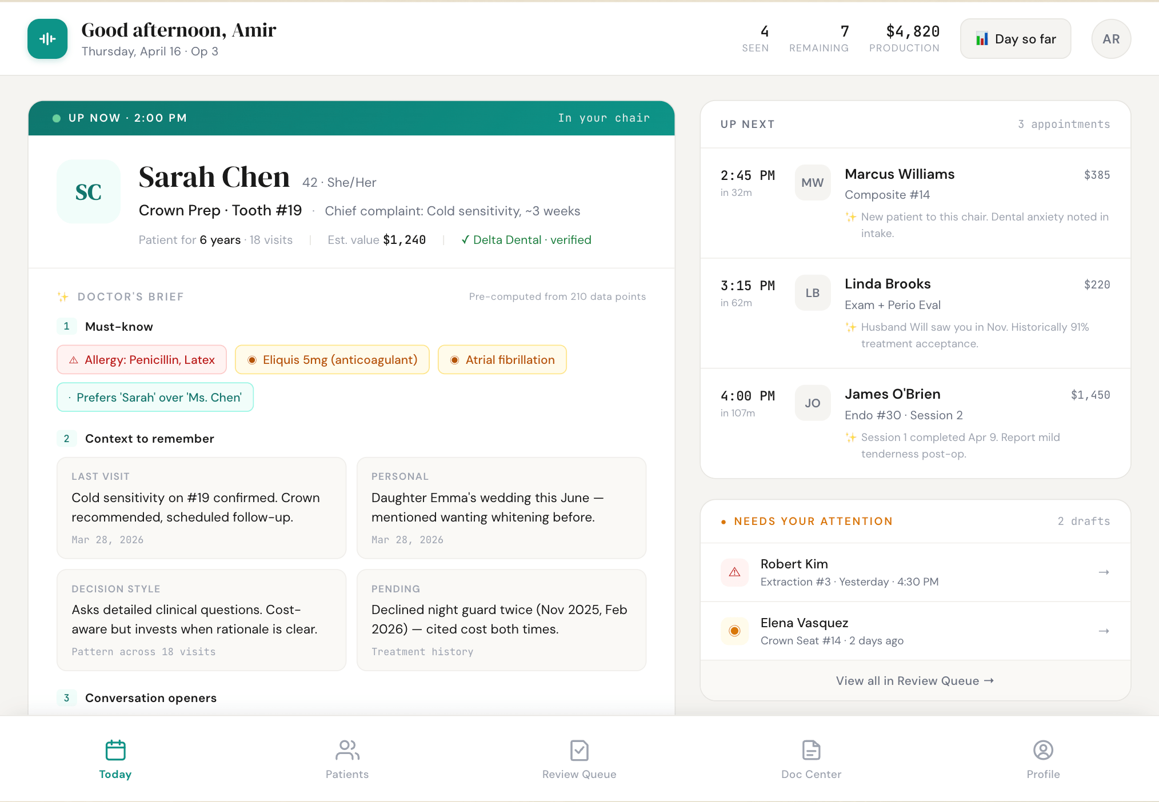The image size is (1159, 802).
Task: Open the Decision Style context card
Action: [x=202, y=620]
